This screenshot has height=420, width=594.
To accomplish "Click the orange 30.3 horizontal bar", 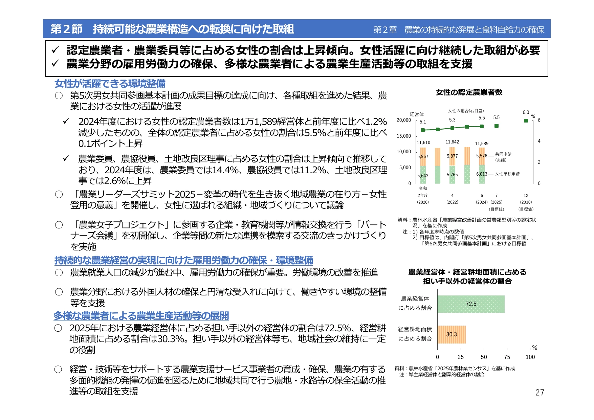I will pyautogui.click(x=452, y=334).
